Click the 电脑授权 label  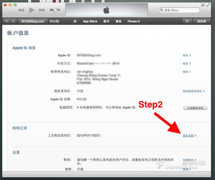tap(66, 107)
